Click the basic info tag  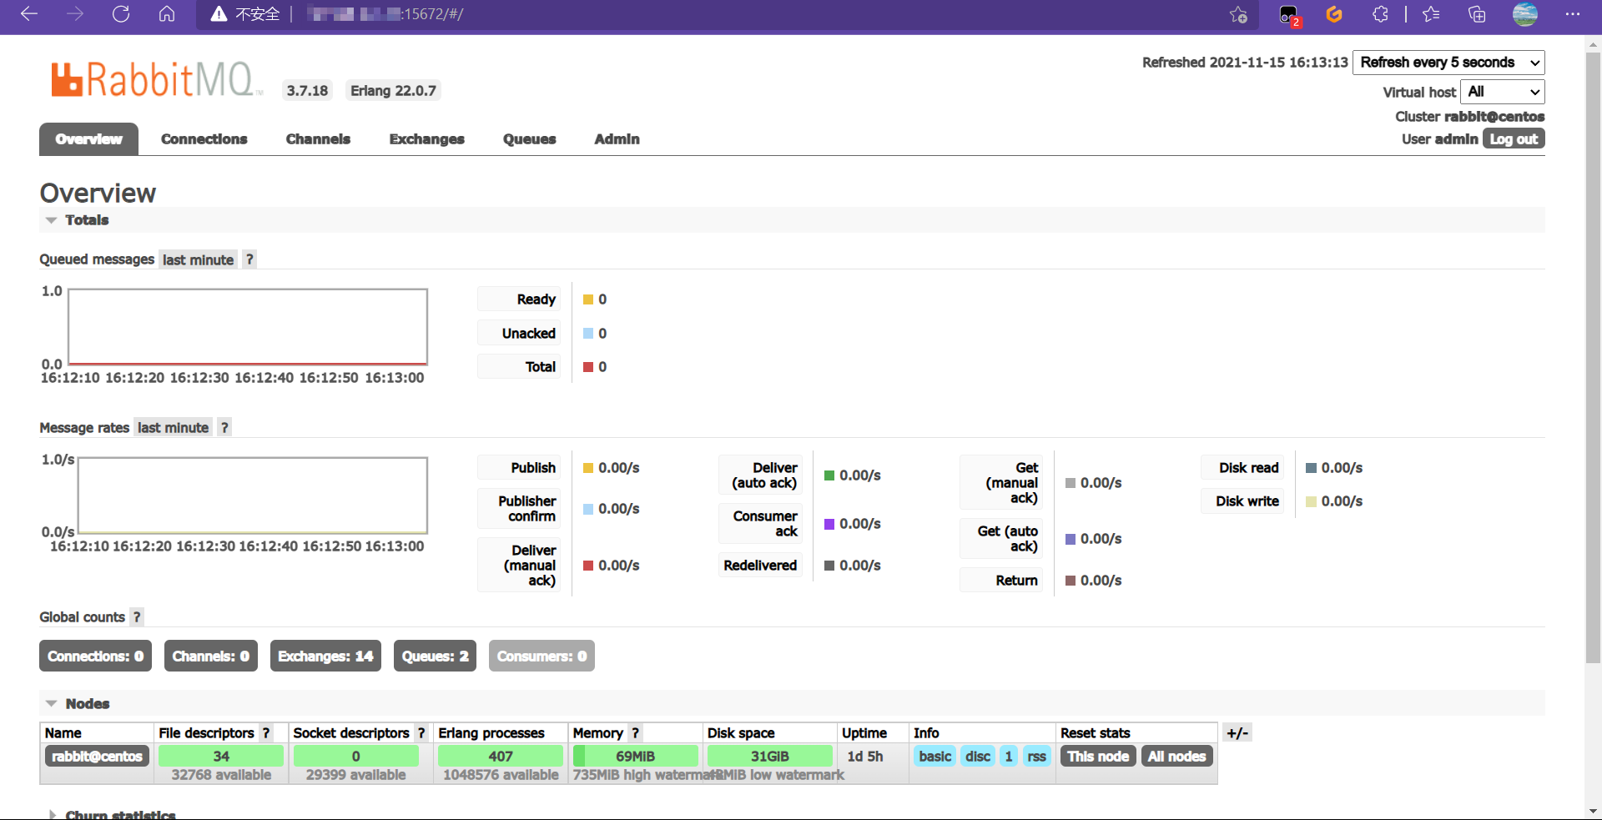pyautogui.click(x=935, y=757)
